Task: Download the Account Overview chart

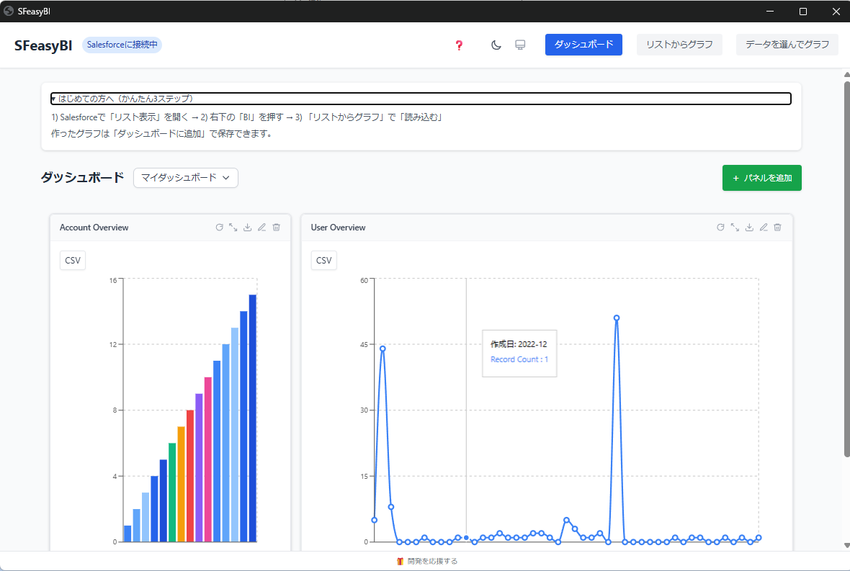Action: pos(247,227)
